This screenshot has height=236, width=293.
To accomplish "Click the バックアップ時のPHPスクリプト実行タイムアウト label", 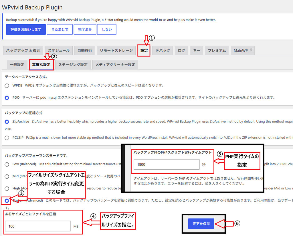I will click(x=173, y=152).
